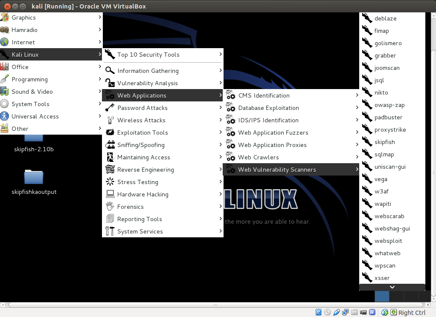This screenshot has width=436, height=317.
Task: Launch webscarab from the scanners list
Action: (392, 216)
